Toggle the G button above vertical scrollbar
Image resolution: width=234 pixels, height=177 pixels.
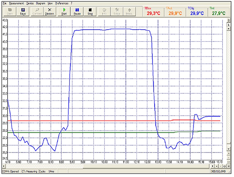point(229,20)
